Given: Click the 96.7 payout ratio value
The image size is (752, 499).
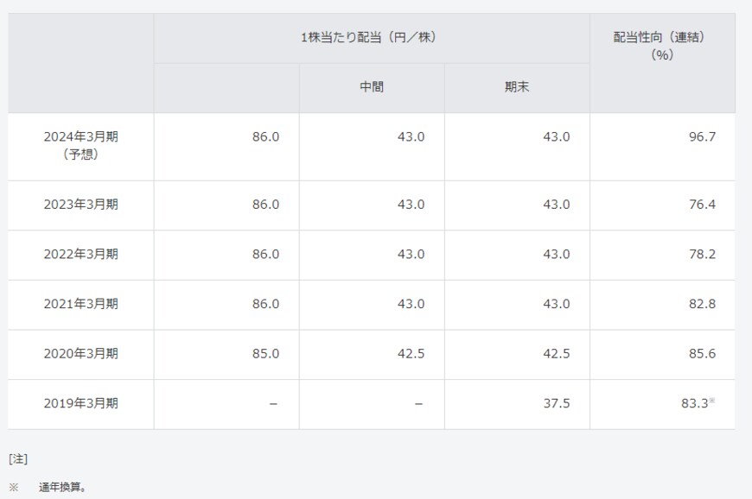Looking at the screenshot, I should pyautogui.click(x=701, y=137).
